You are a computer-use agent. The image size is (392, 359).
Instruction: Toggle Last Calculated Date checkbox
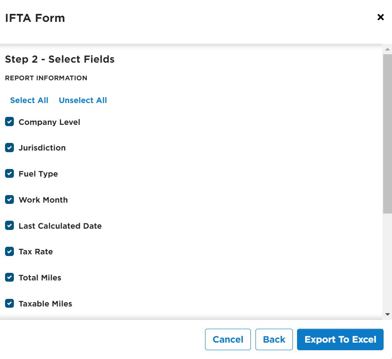click(10, 226)
